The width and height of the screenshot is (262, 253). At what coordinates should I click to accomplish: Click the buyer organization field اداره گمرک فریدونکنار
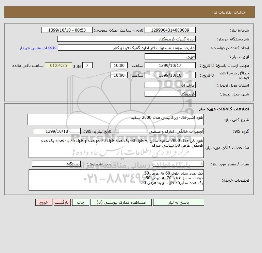(x=126, y=39)
